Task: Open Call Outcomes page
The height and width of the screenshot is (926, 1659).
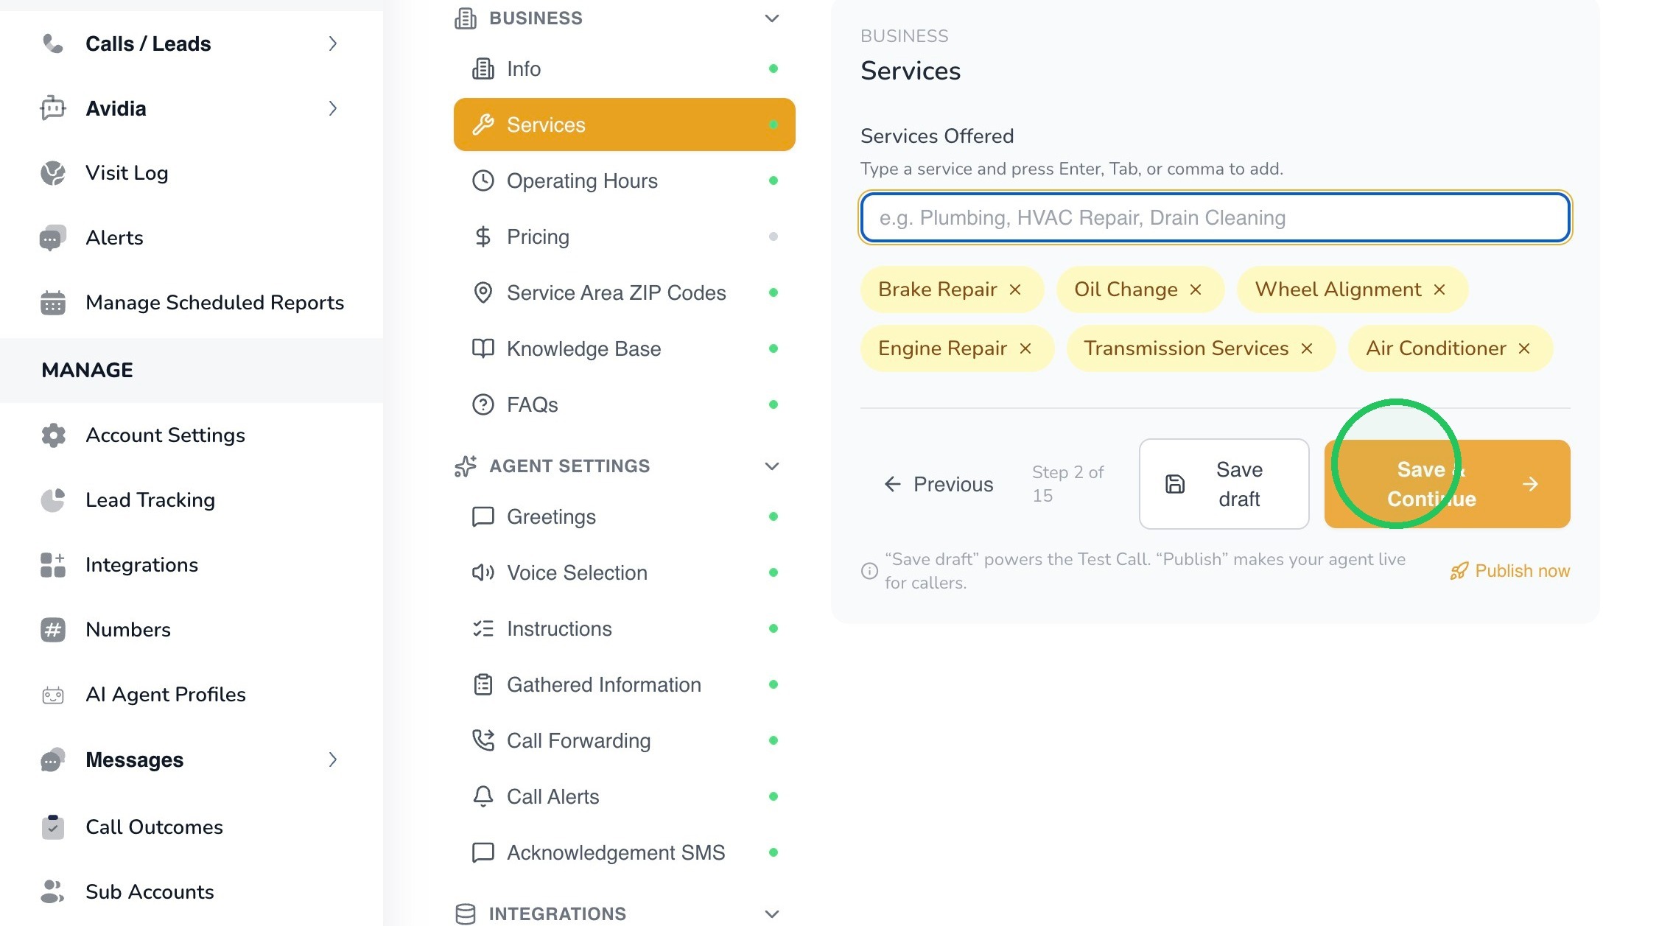Action: [154, 827]
